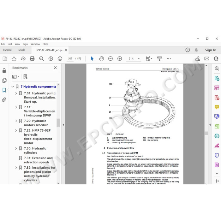Viewport: 221px width, 221px height.
Task: Open the security lock panel in sidebar
Action: (x=4, y=70)
